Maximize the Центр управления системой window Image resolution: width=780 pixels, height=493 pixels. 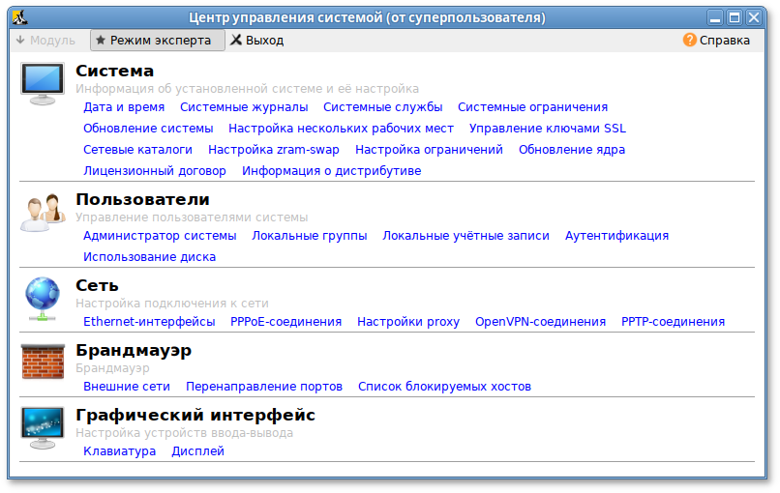(x=735, y=18)
